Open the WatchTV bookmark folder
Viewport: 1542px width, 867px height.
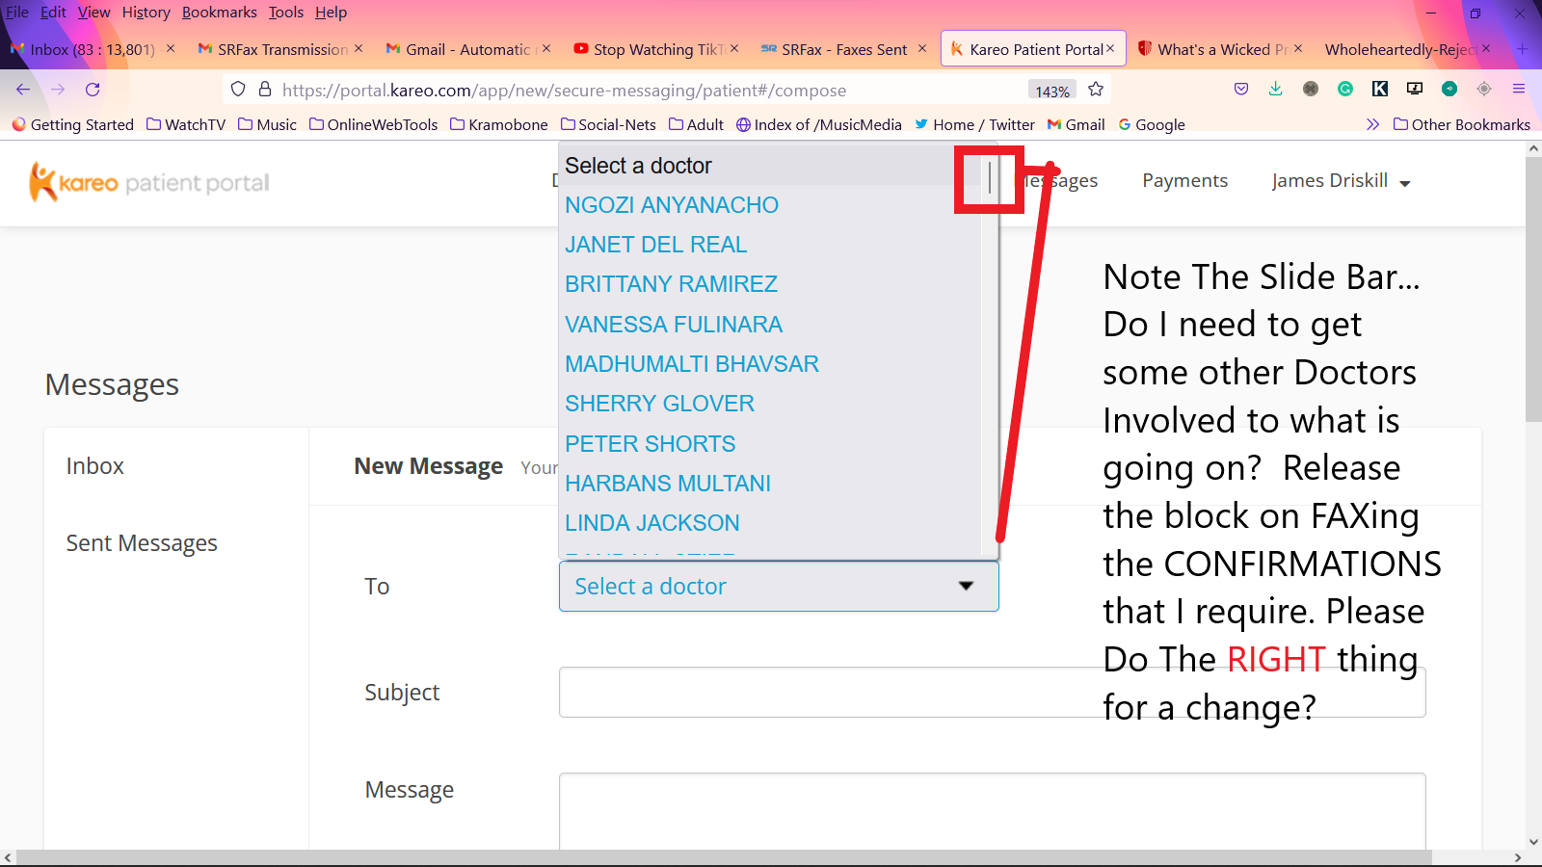point(186,124)
